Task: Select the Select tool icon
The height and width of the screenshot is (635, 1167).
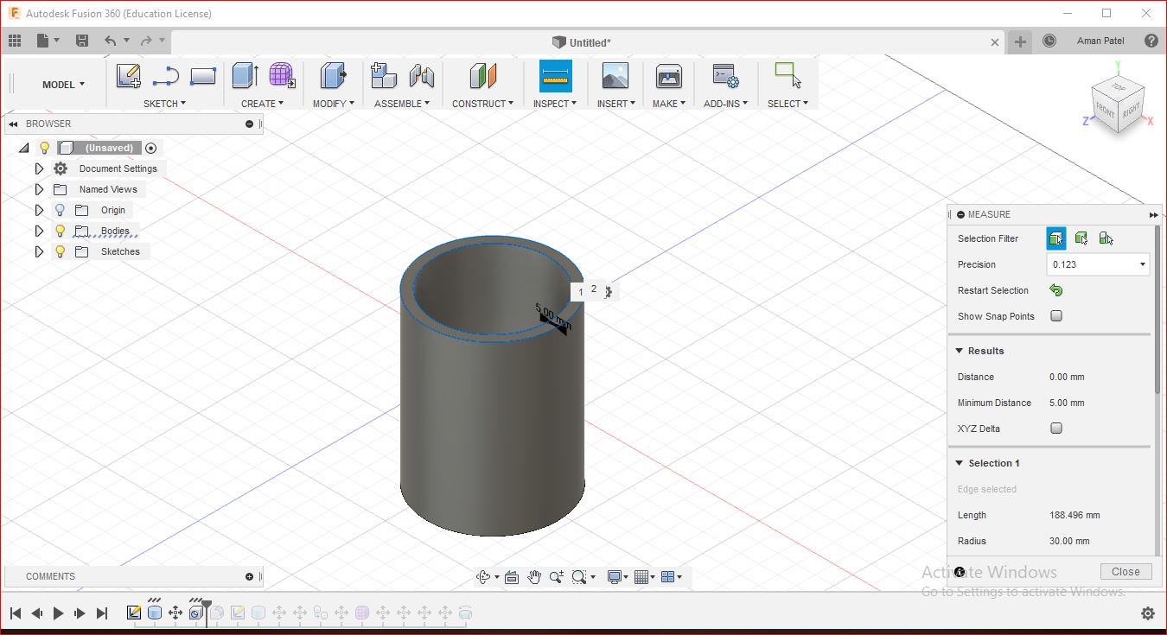Action: (788, 75)
